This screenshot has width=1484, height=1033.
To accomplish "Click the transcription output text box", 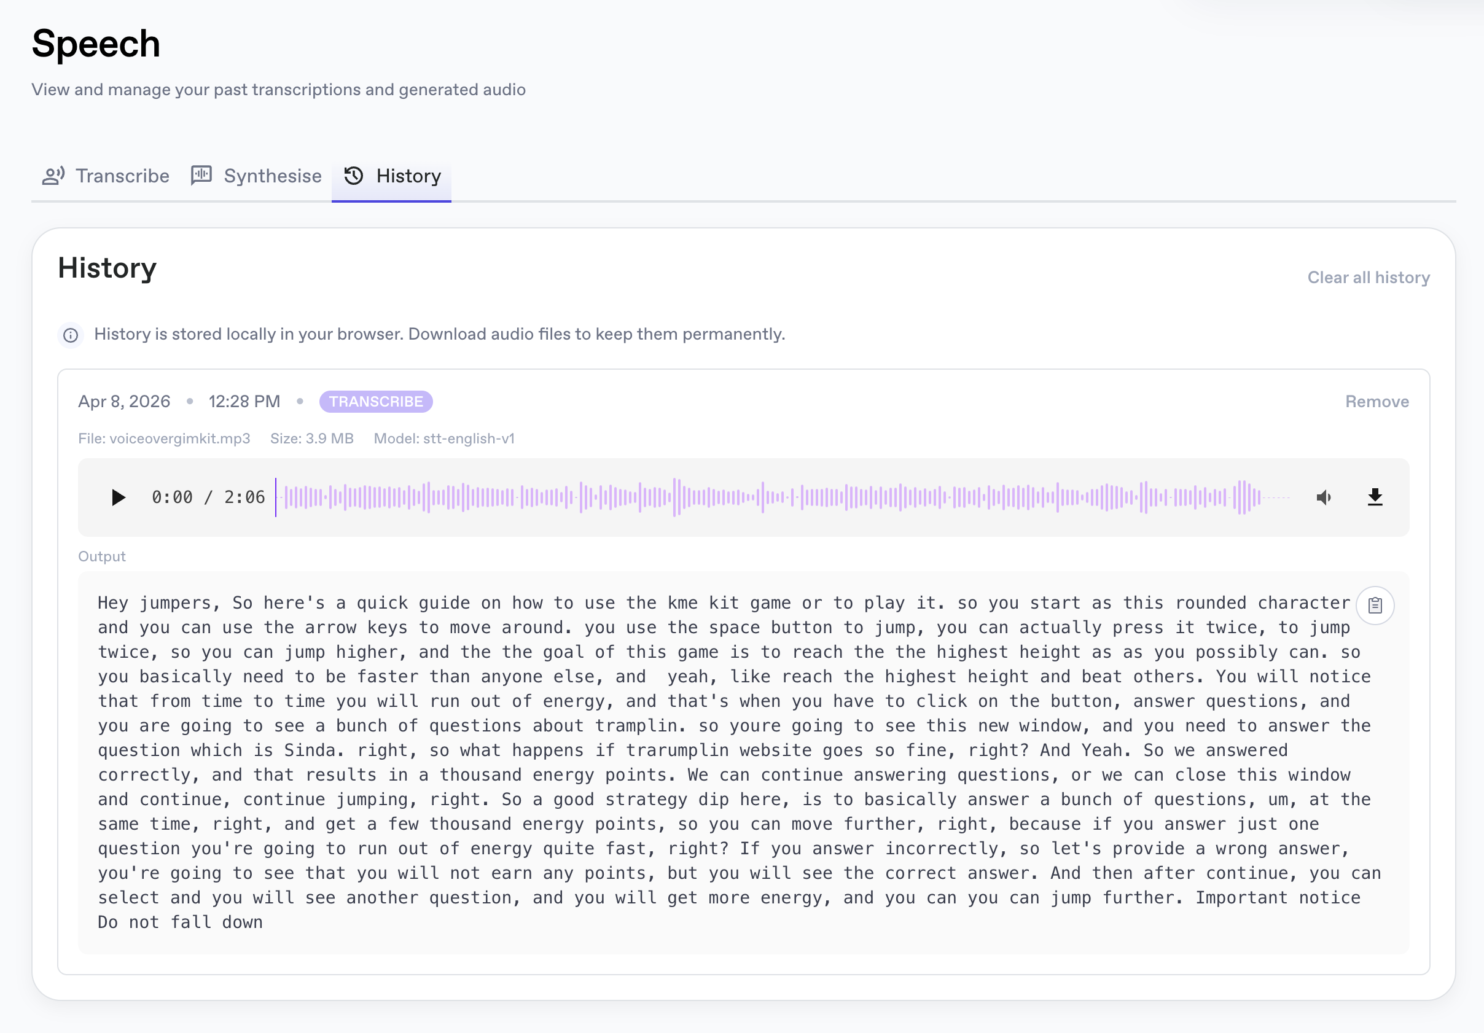I will coord(743,762).
